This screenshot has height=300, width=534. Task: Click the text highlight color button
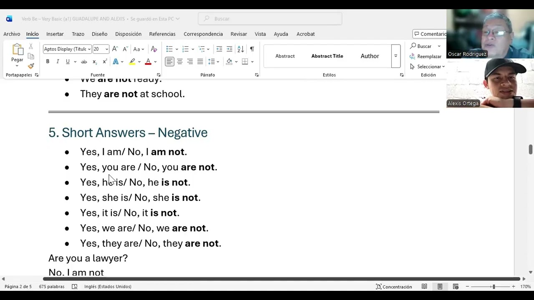coord(132,62)
